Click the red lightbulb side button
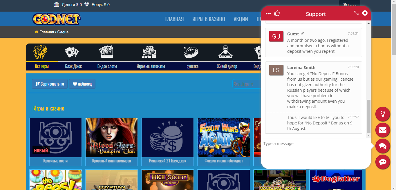The height and width of the screenshot is (190, 396). (x=383, y=114)
